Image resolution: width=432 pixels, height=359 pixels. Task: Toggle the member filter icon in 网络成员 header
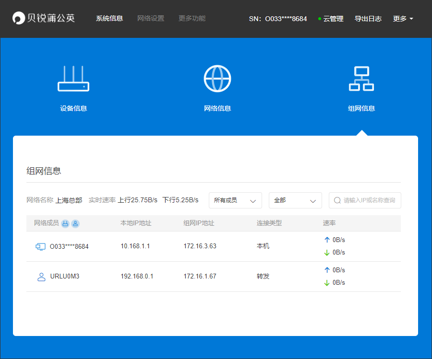click(75, 223)
